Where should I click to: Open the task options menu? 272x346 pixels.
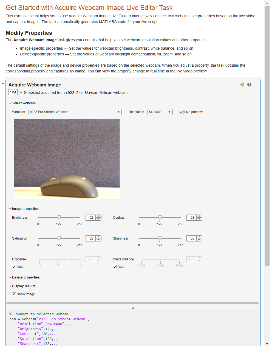[256, 85]
